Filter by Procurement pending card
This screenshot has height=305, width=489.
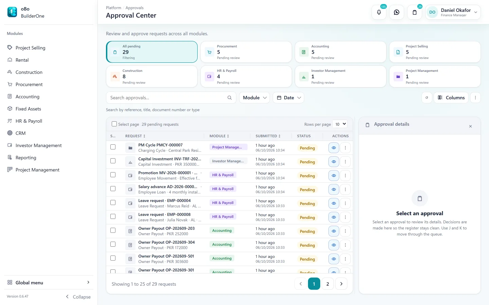[246, 52]
